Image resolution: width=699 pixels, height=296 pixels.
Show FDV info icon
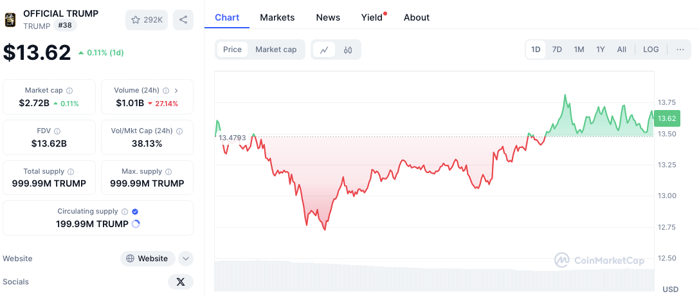pyautogui.click(x=57, y=131)
